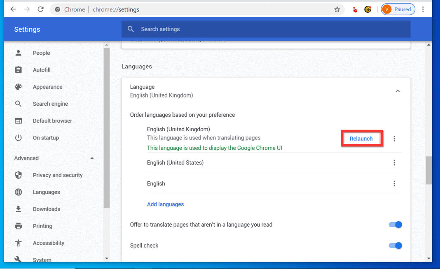The width and height of the screenshot is (440, 269).
Task: Toggle Offer to translate pages switch
Action: (396, 225)
